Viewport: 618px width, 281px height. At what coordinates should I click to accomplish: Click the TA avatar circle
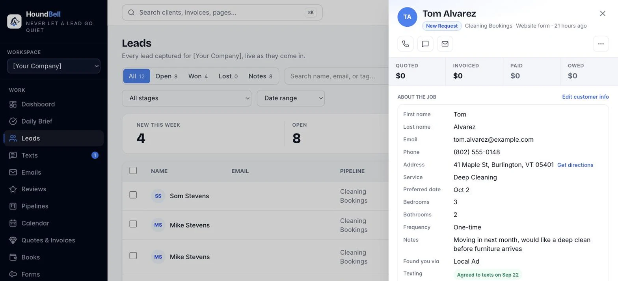tap(408, 17)
